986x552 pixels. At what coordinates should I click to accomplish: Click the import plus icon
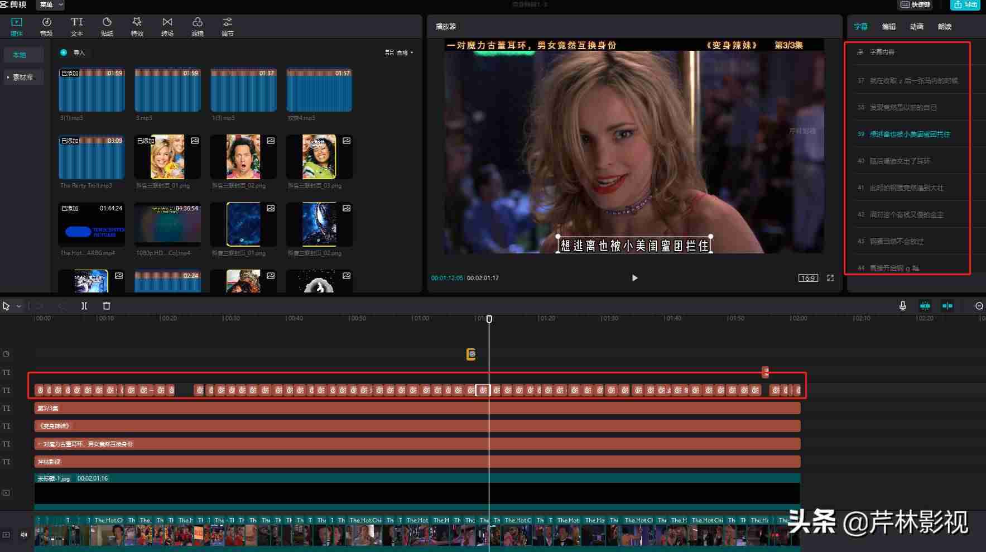64,52
